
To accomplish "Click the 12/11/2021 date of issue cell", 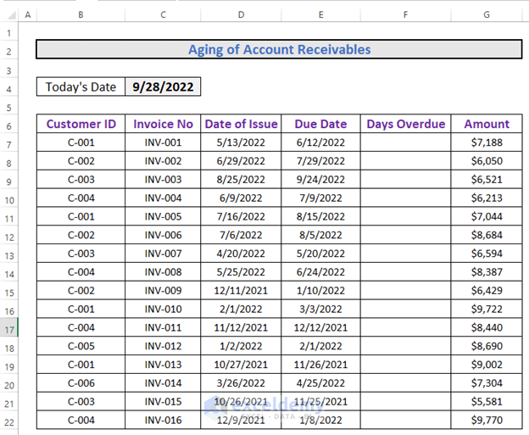I will tap(241, 290).
